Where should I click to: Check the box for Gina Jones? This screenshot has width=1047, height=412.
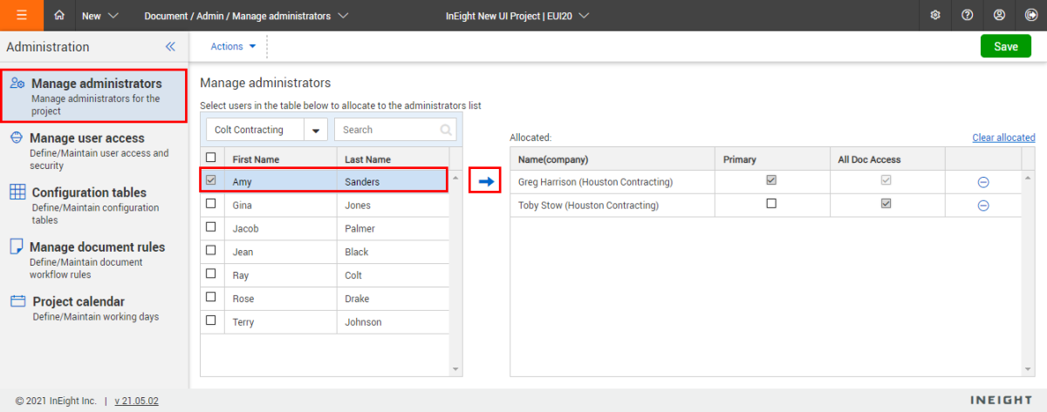click(210, 204)
